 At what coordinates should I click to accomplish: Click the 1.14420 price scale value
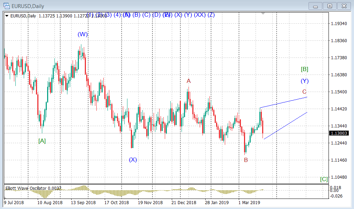[x=339, y=109]
